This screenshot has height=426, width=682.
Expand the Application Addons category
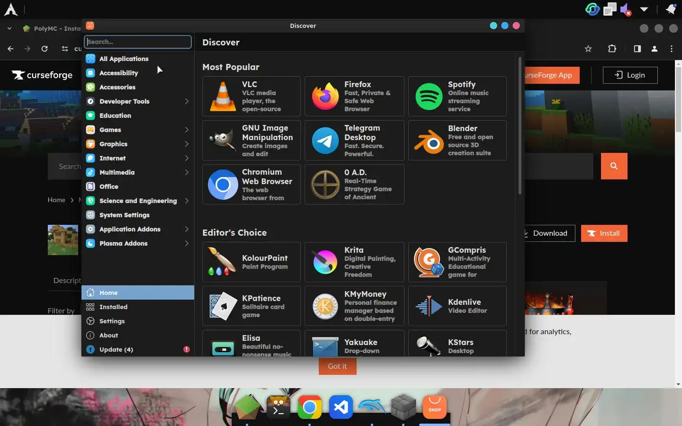[187, 229]
